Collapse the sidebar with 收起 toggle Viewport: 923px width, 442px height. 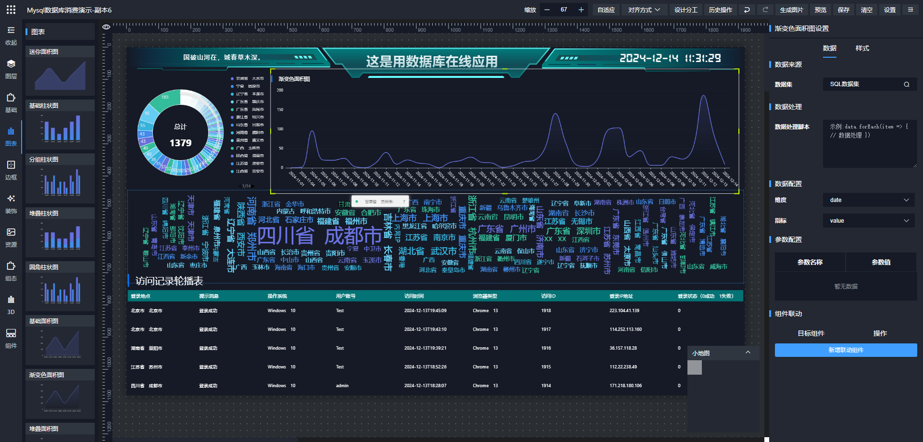11,35
